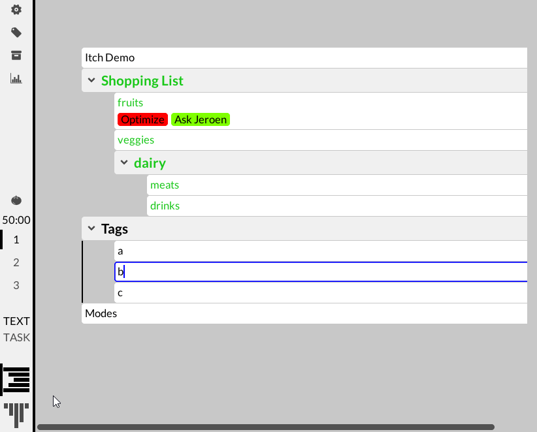Collapse the Shopping List section
Viewport: 537px width, 432px height.
pos(91,80)
